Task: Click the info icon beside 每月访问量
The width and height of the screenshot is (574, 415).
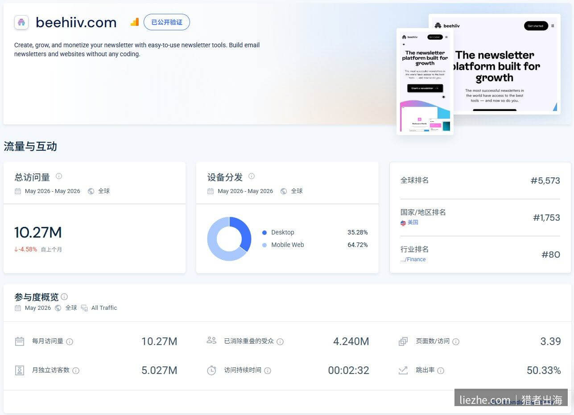Action: pos(70,342)
